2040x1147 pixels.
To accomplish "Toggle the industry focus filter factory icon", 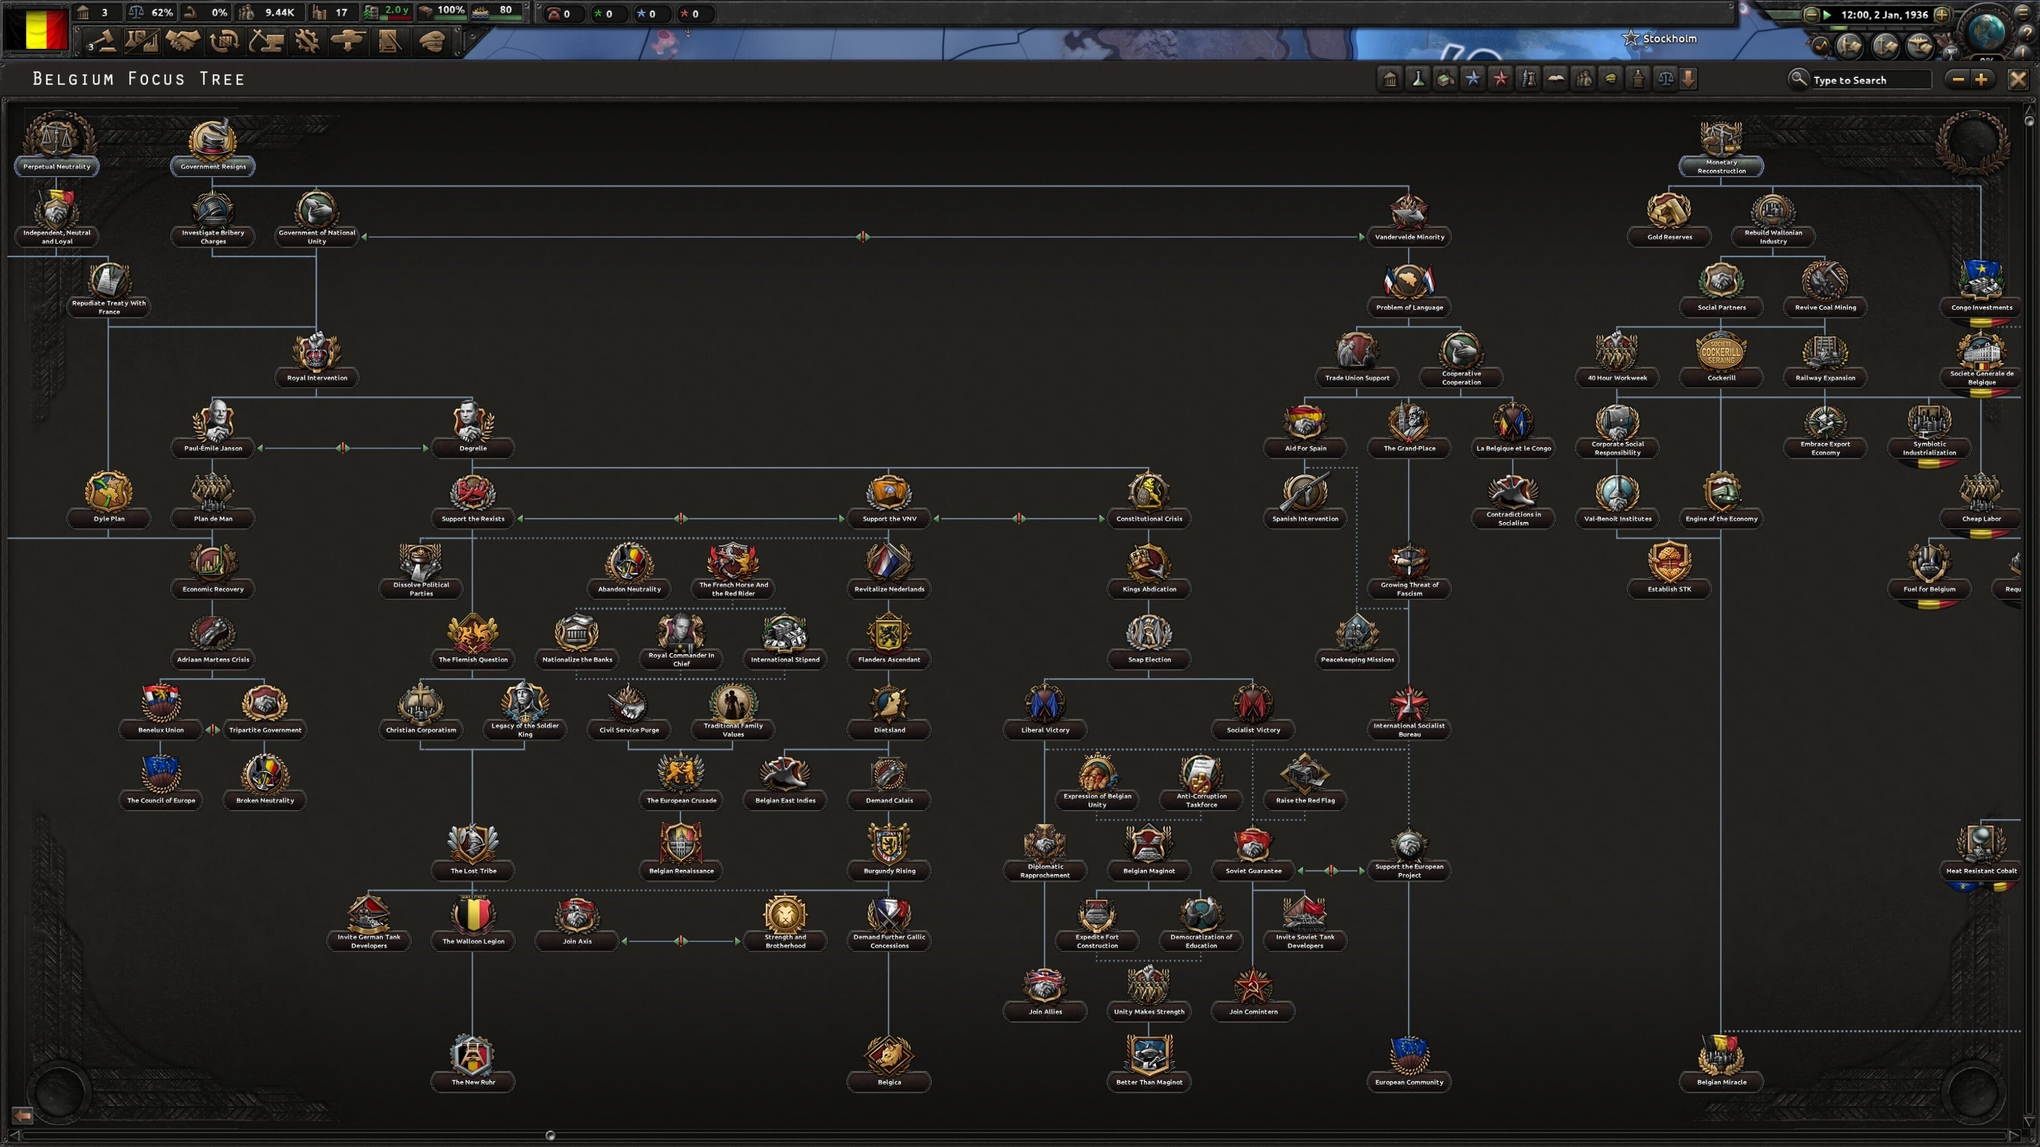I will 1445,79.
